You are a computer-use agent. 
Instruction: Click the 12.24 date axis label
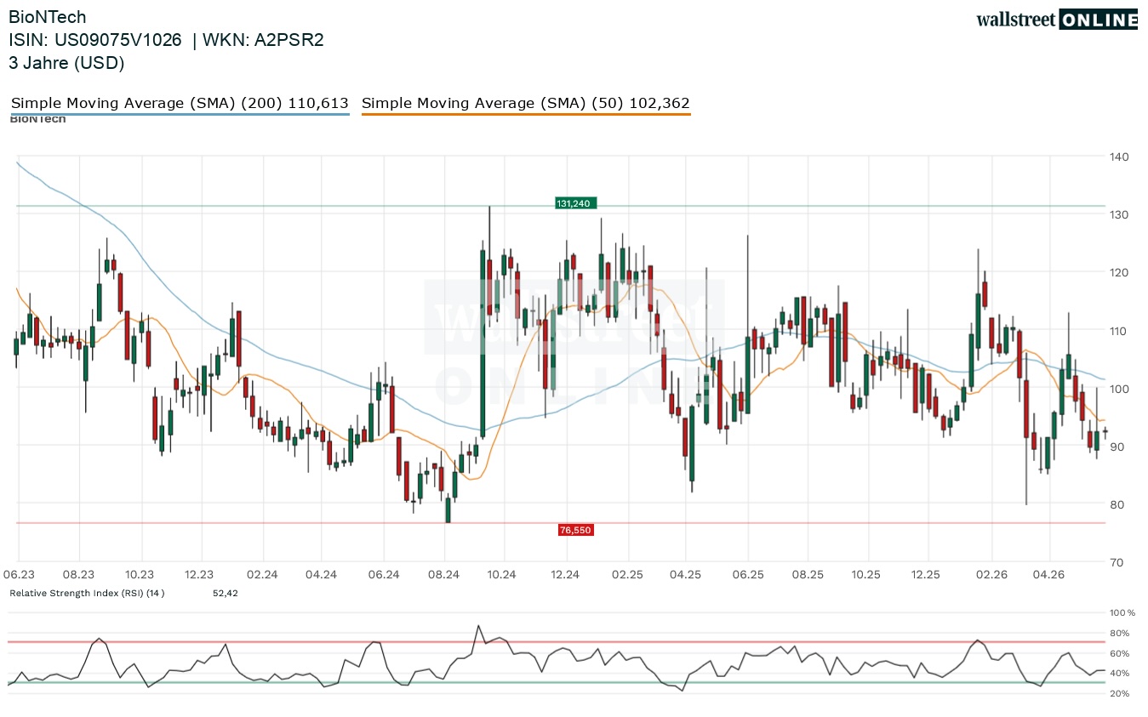click(x=565, y=575)
